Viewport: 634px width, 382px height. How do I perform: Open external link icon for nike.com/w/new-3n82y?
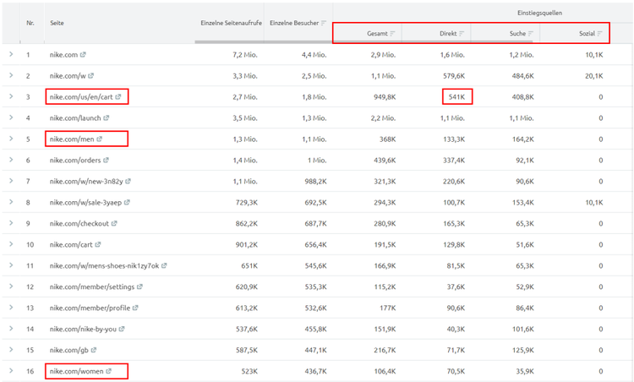(x=128, y=181)
